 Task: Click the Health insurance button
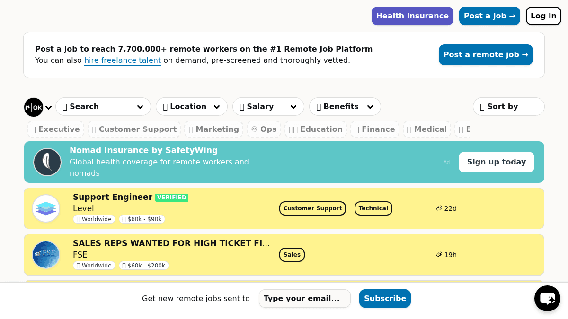coord(412,16)
